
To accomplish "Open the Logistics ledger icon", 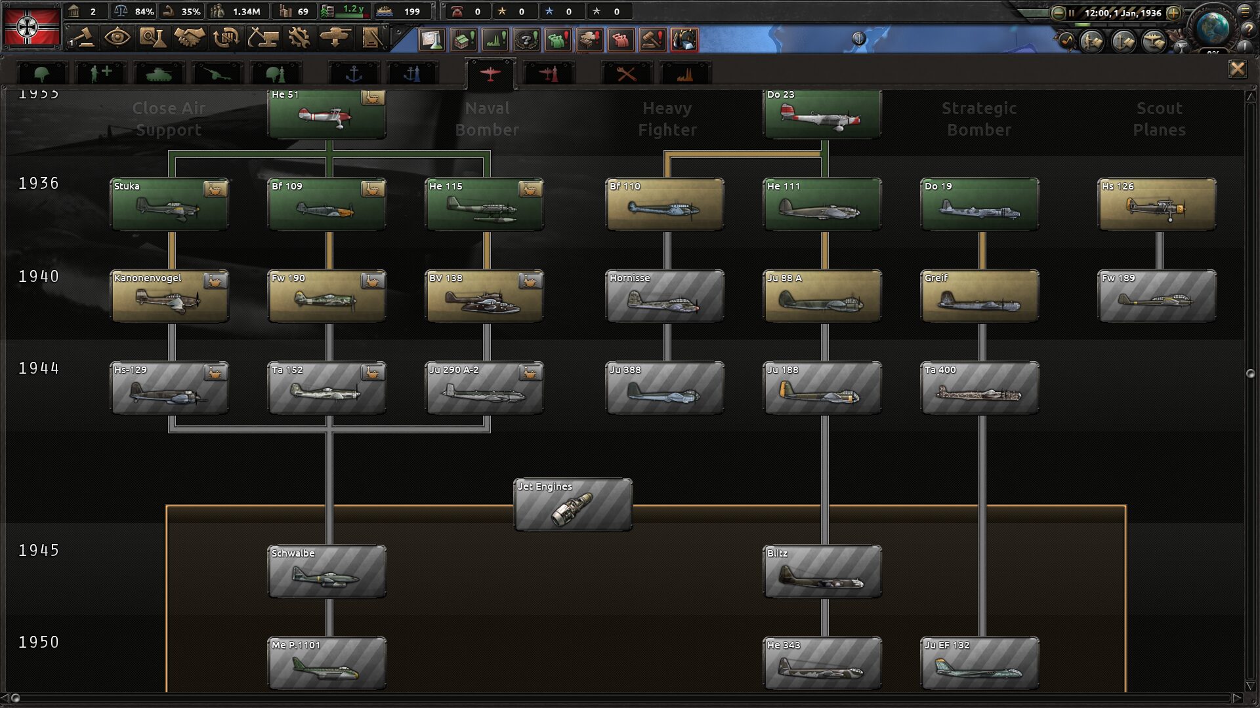I will (372, 37).
